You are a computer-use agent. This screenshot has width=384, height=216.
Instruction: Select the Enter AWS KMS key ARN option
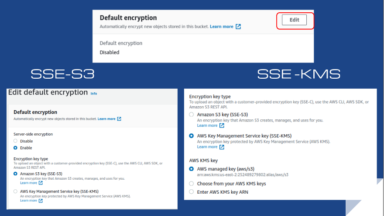192,192
